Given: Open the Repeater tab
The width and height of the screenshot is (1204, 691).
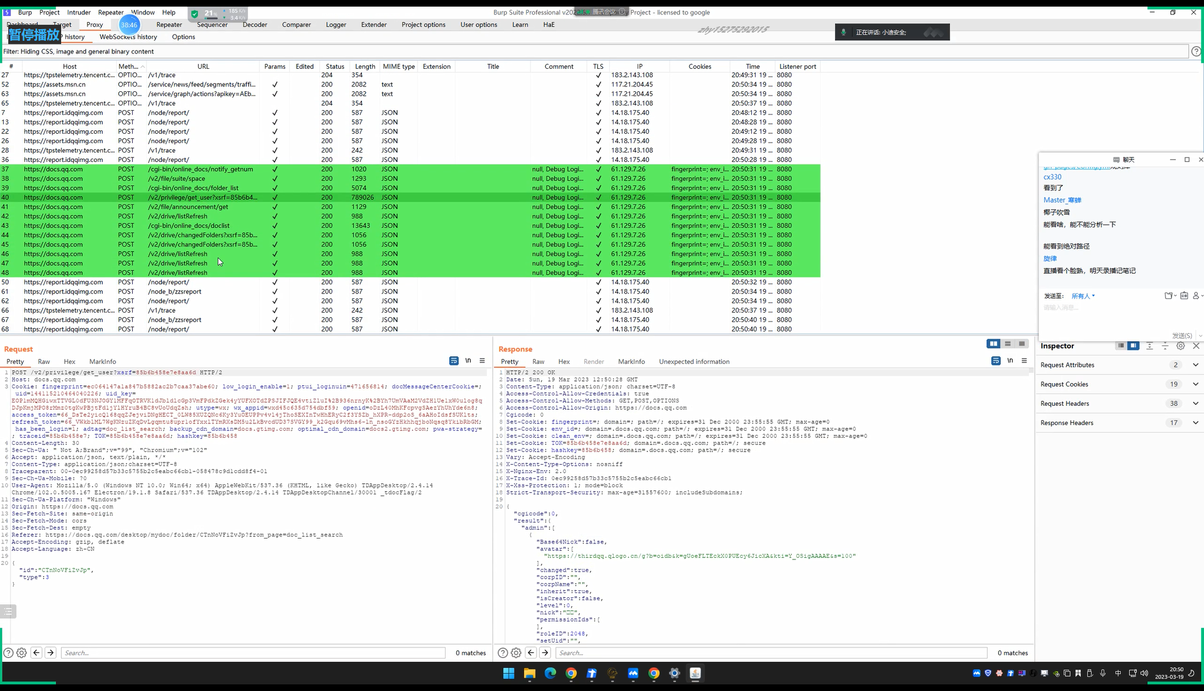Looking at the screenshot, I should (169, 24).
